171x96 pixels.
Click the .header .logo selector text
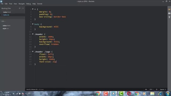tap(42, 52)
